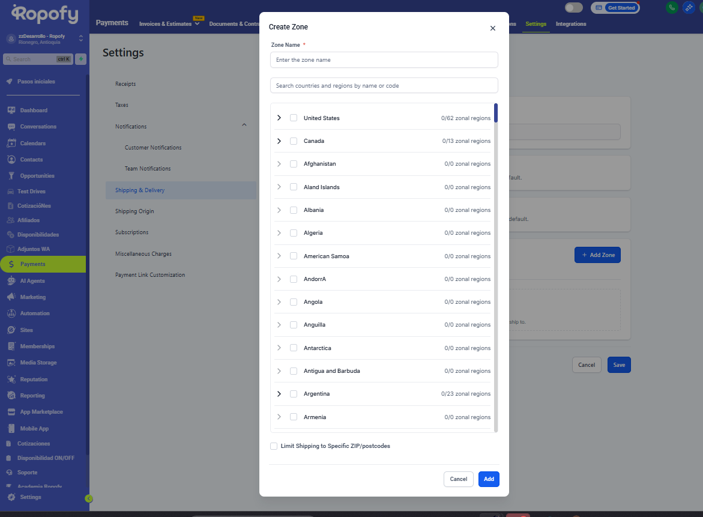
Task: Close the Create Zone dialog
Action: pyautogui.click(x=493, y=28)
